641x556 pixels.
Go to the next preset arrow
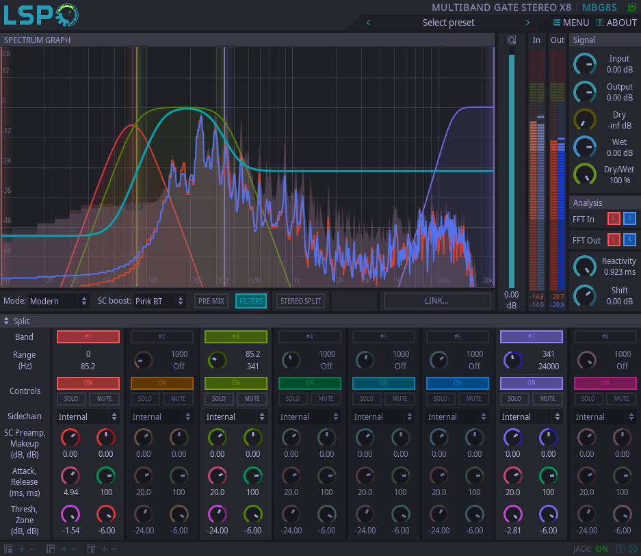tap(527, 23)
